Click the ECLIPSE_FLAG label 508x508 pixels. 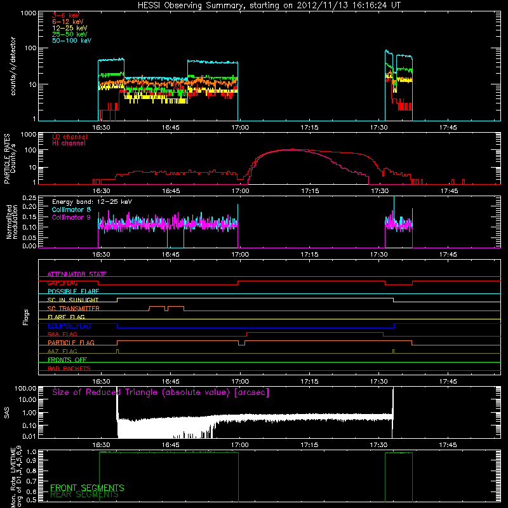pyautogui.click(x=69, y=326)
